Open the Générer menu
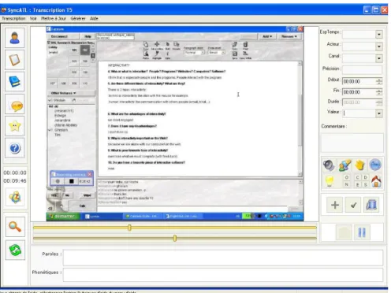Image resolution: width=391 pixels, height=293 pixels. point(78,18)
